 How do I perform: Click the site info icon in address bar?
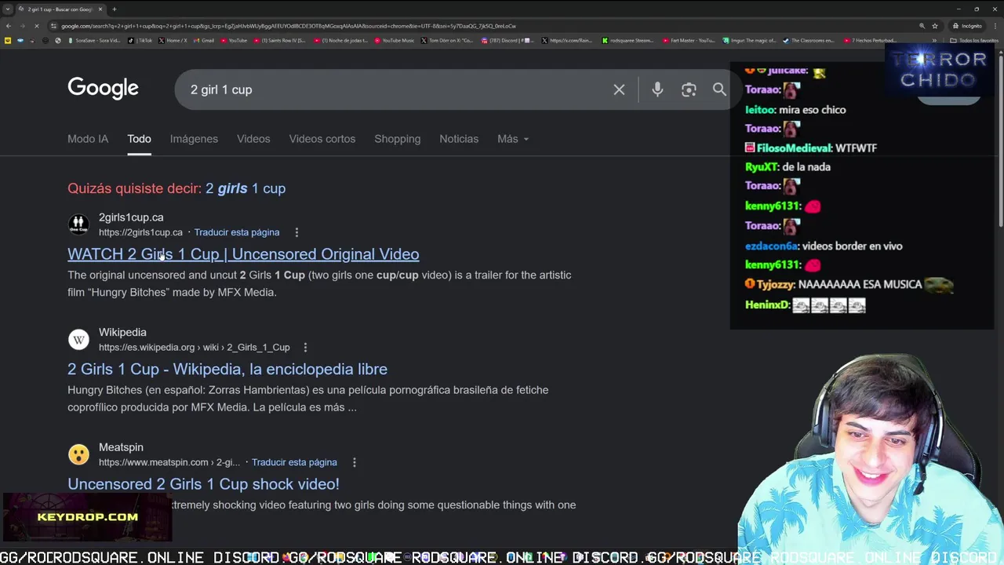(x=52, y=26)
